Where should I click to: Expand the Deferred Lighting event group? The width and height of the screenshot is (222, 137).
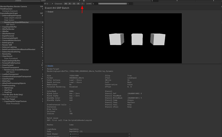pyautogui.click(x=1, y=47)
